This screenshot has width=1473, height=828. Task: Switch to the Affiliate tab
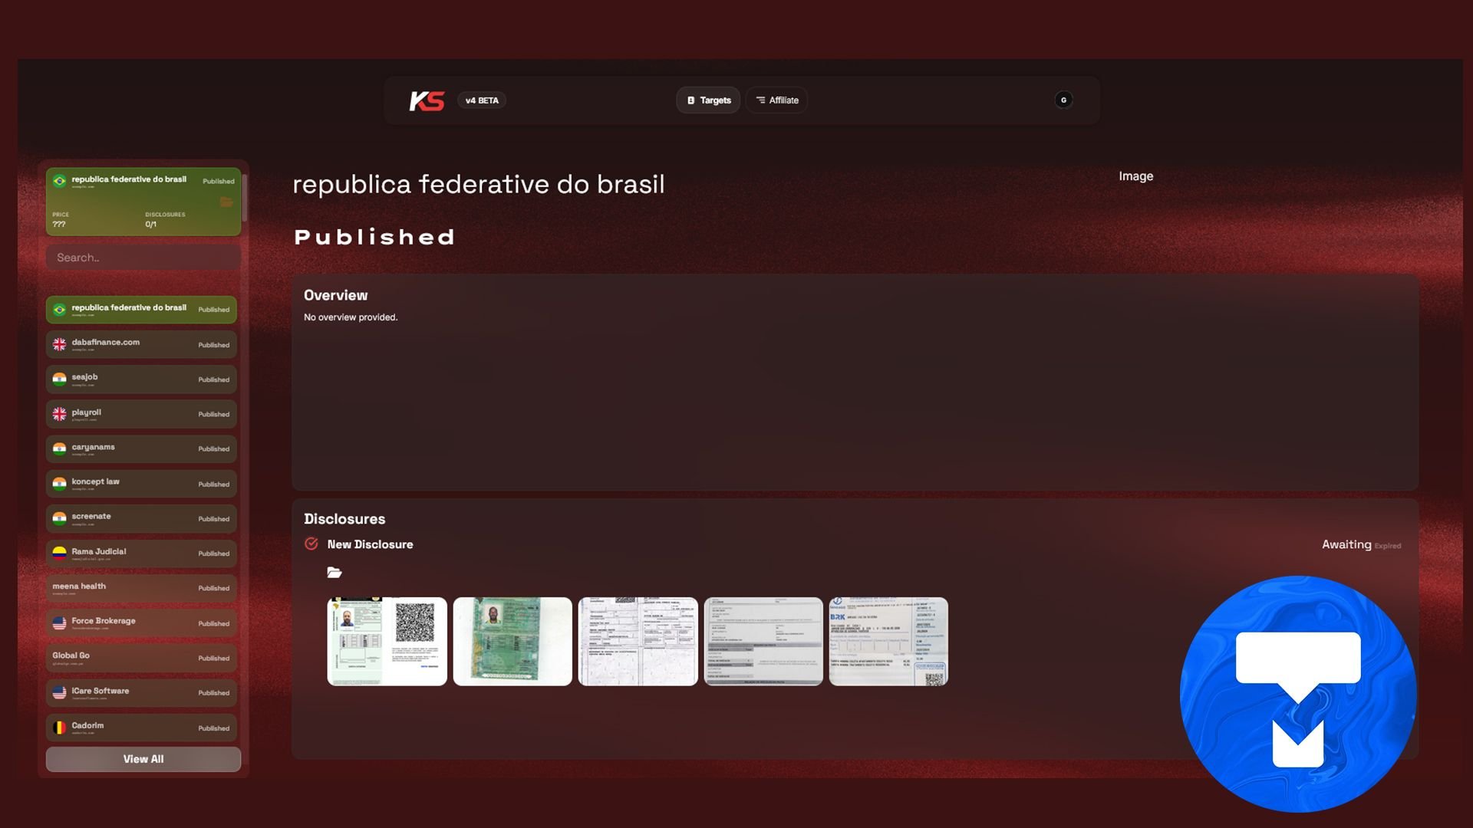coord(776,100)
